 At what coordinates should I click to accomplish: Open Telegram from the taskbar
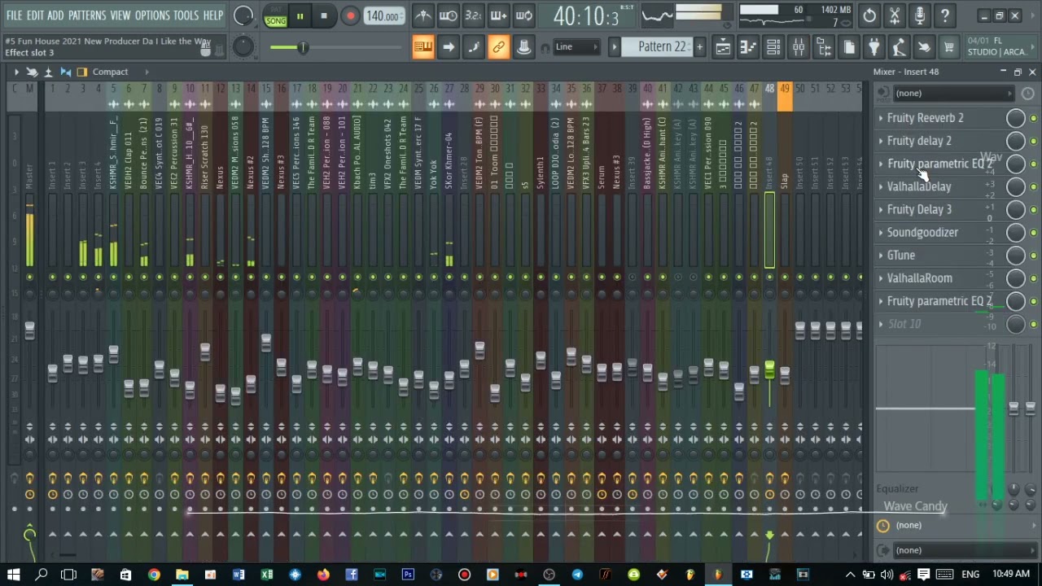577,575
